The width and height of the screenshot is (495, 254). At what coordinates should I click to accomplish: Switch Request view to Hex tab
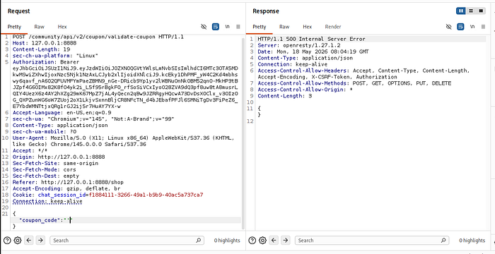[x=62, y=27]
